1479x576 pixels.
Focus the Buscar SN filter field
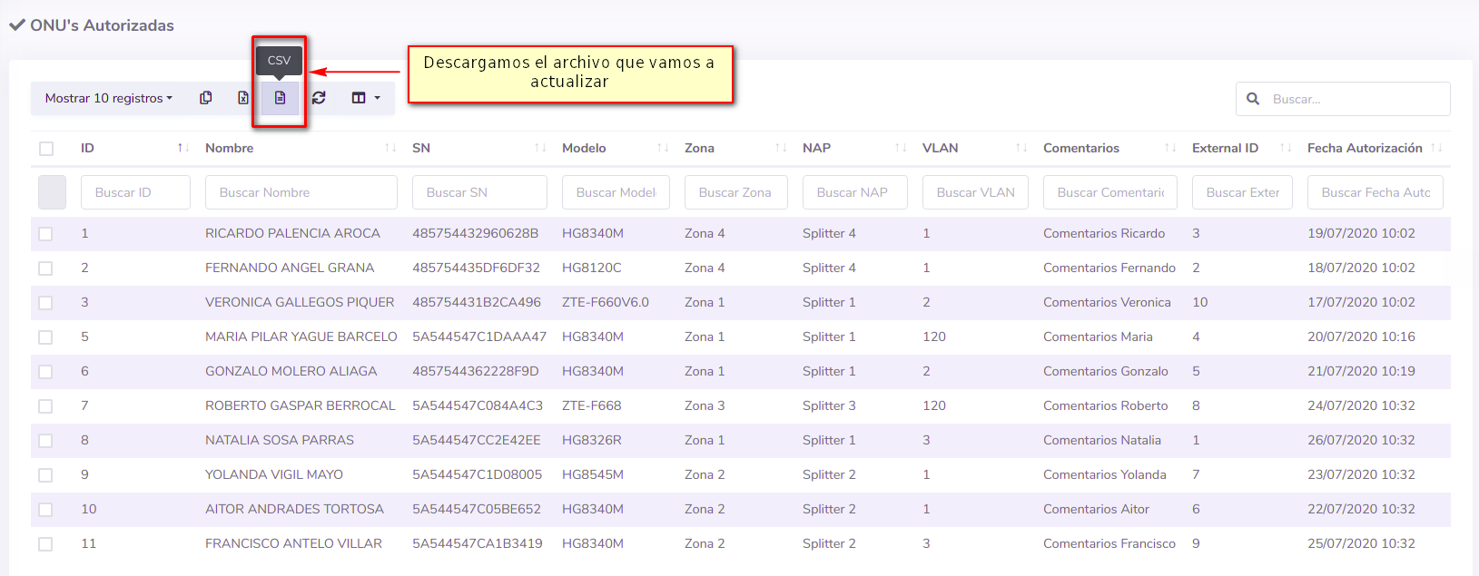(x=479, y=192)
